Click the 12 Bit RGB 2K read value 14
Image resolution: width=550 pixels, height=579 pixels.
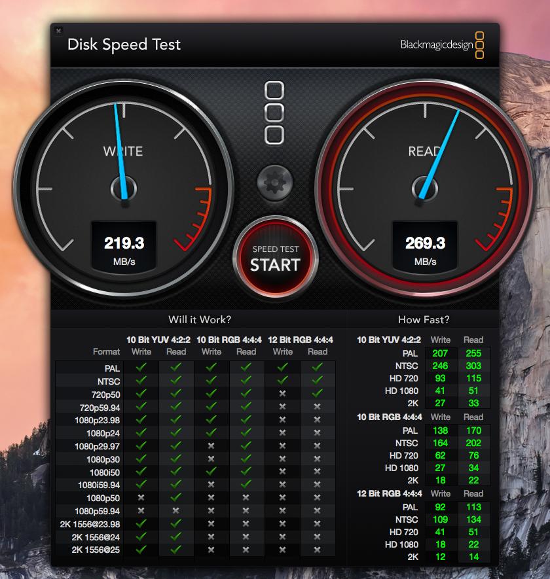tap(473, 557)
